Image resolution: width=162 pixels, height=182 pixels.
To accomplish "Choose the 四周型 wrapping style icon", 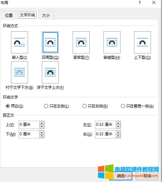I will [x=50, y=42].
